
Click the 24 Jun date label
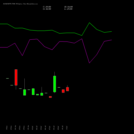pos(15,128)
